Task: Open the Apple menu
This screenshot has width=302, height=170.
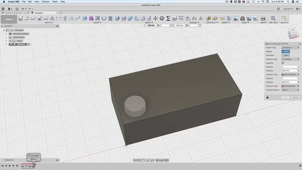Action: [x=4, y=1]
